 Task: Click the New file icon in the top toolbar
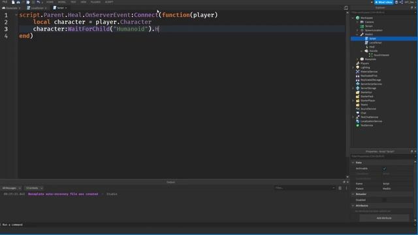[13, 2]
